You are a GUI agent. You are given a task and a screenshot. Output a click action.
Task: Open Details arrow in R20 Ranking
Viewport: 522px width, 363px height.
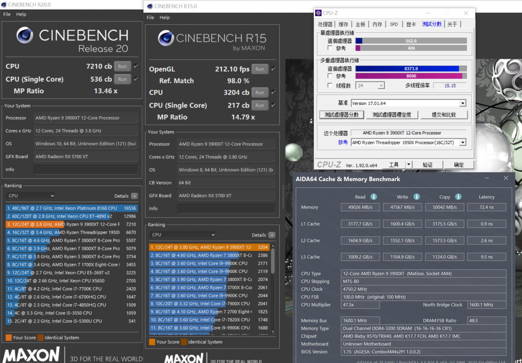coord(134,196)
